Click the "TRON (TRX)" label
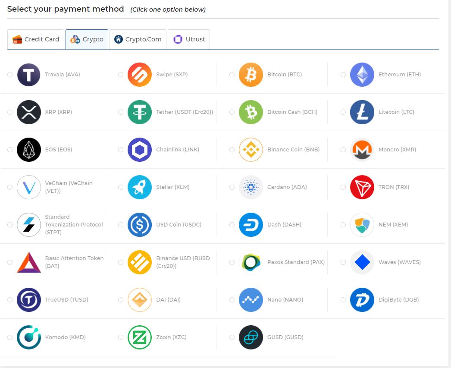 394,187
